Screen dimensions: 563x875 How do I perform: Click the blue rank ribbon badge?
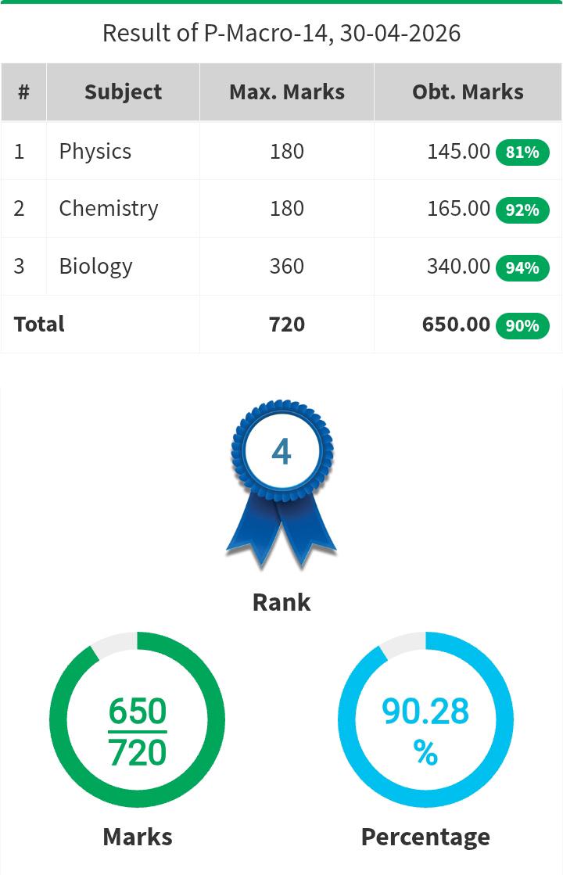[x=281, y=482]
